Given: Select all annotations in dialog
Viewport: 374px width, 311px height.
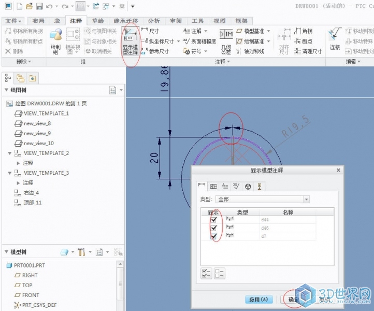Looking at the screenshot, I should 206,273.
